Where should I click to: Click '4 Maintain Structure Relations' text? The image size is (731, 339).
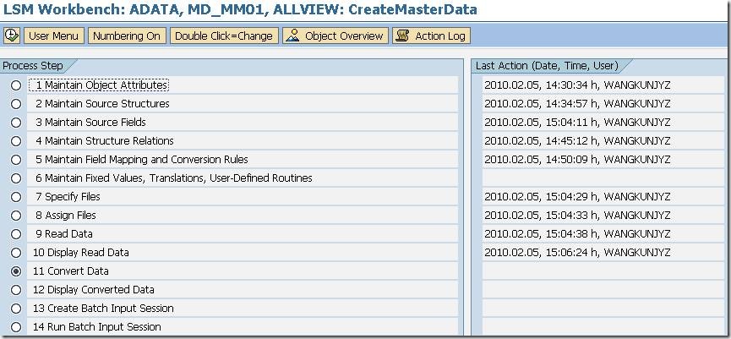pos(105,141)
